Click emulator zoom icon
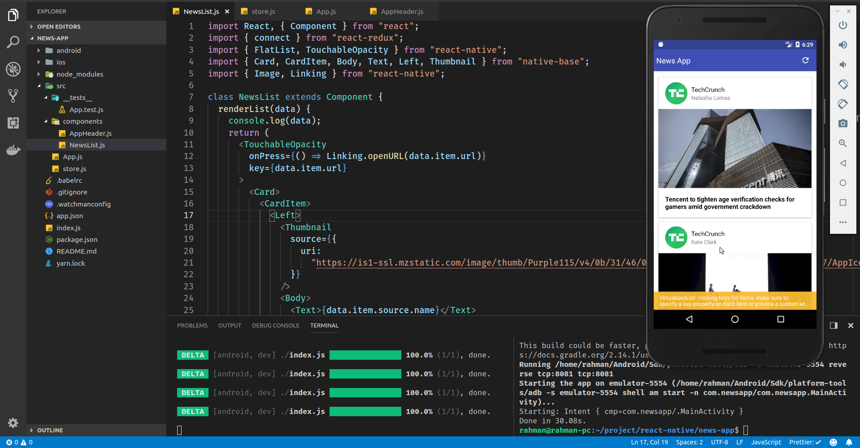The height and width of the screenshot is (448, 860). point(843,143)
